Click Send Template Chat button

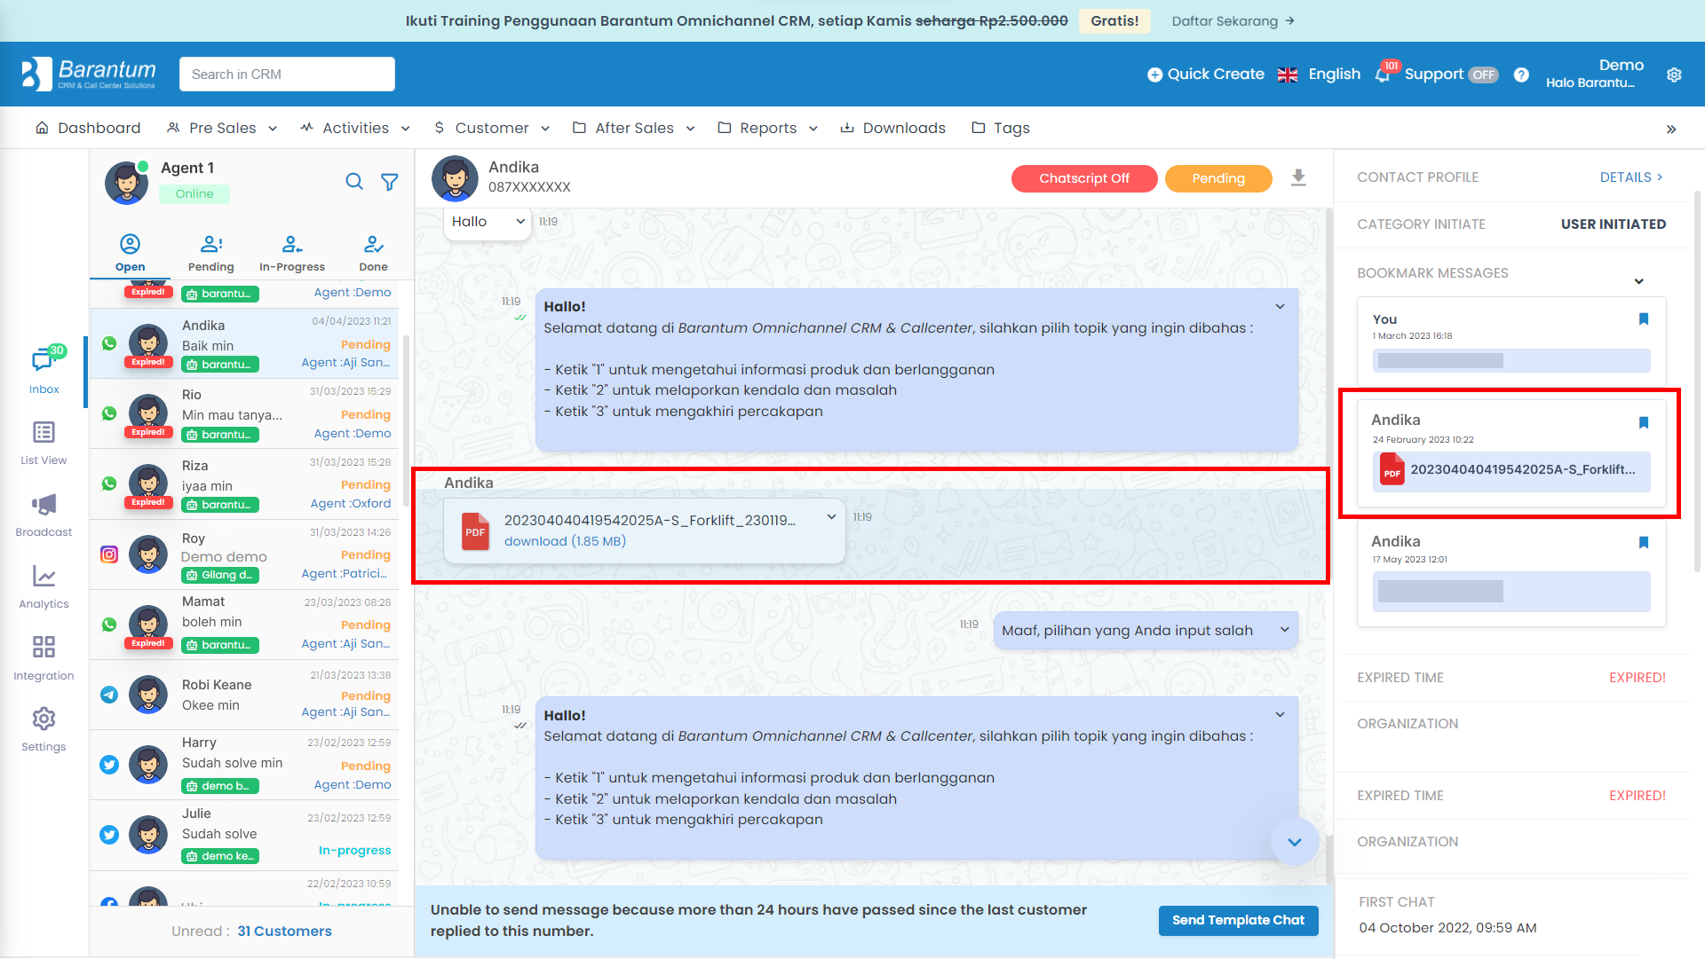pos(1238,921)
